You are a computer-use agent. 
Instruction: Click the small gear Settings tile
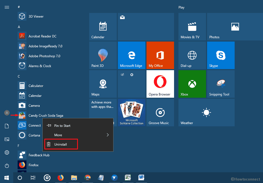132,75
